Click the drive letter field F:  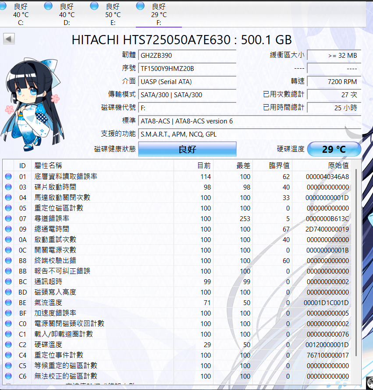[187, 108]
